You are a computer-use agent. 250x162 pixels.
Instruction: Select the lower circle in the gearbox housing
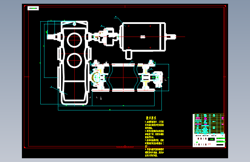coord(74,61)
